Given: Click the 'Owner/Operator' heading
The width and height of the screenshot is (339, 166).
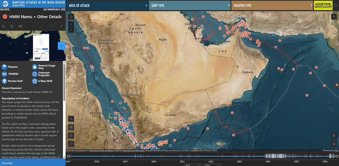Looking at the screenshot, I should pyautogui.click(x=12, y=88).
